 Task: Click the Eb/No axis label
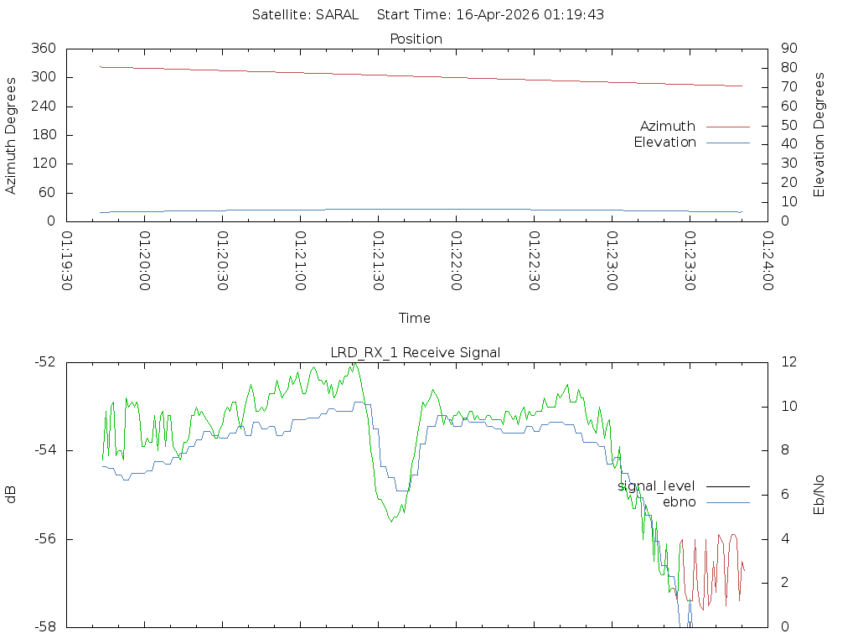(x=819, y=495)
